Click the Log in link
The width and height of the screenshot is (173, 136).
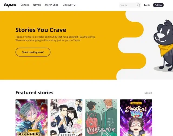tap(147, 5)
